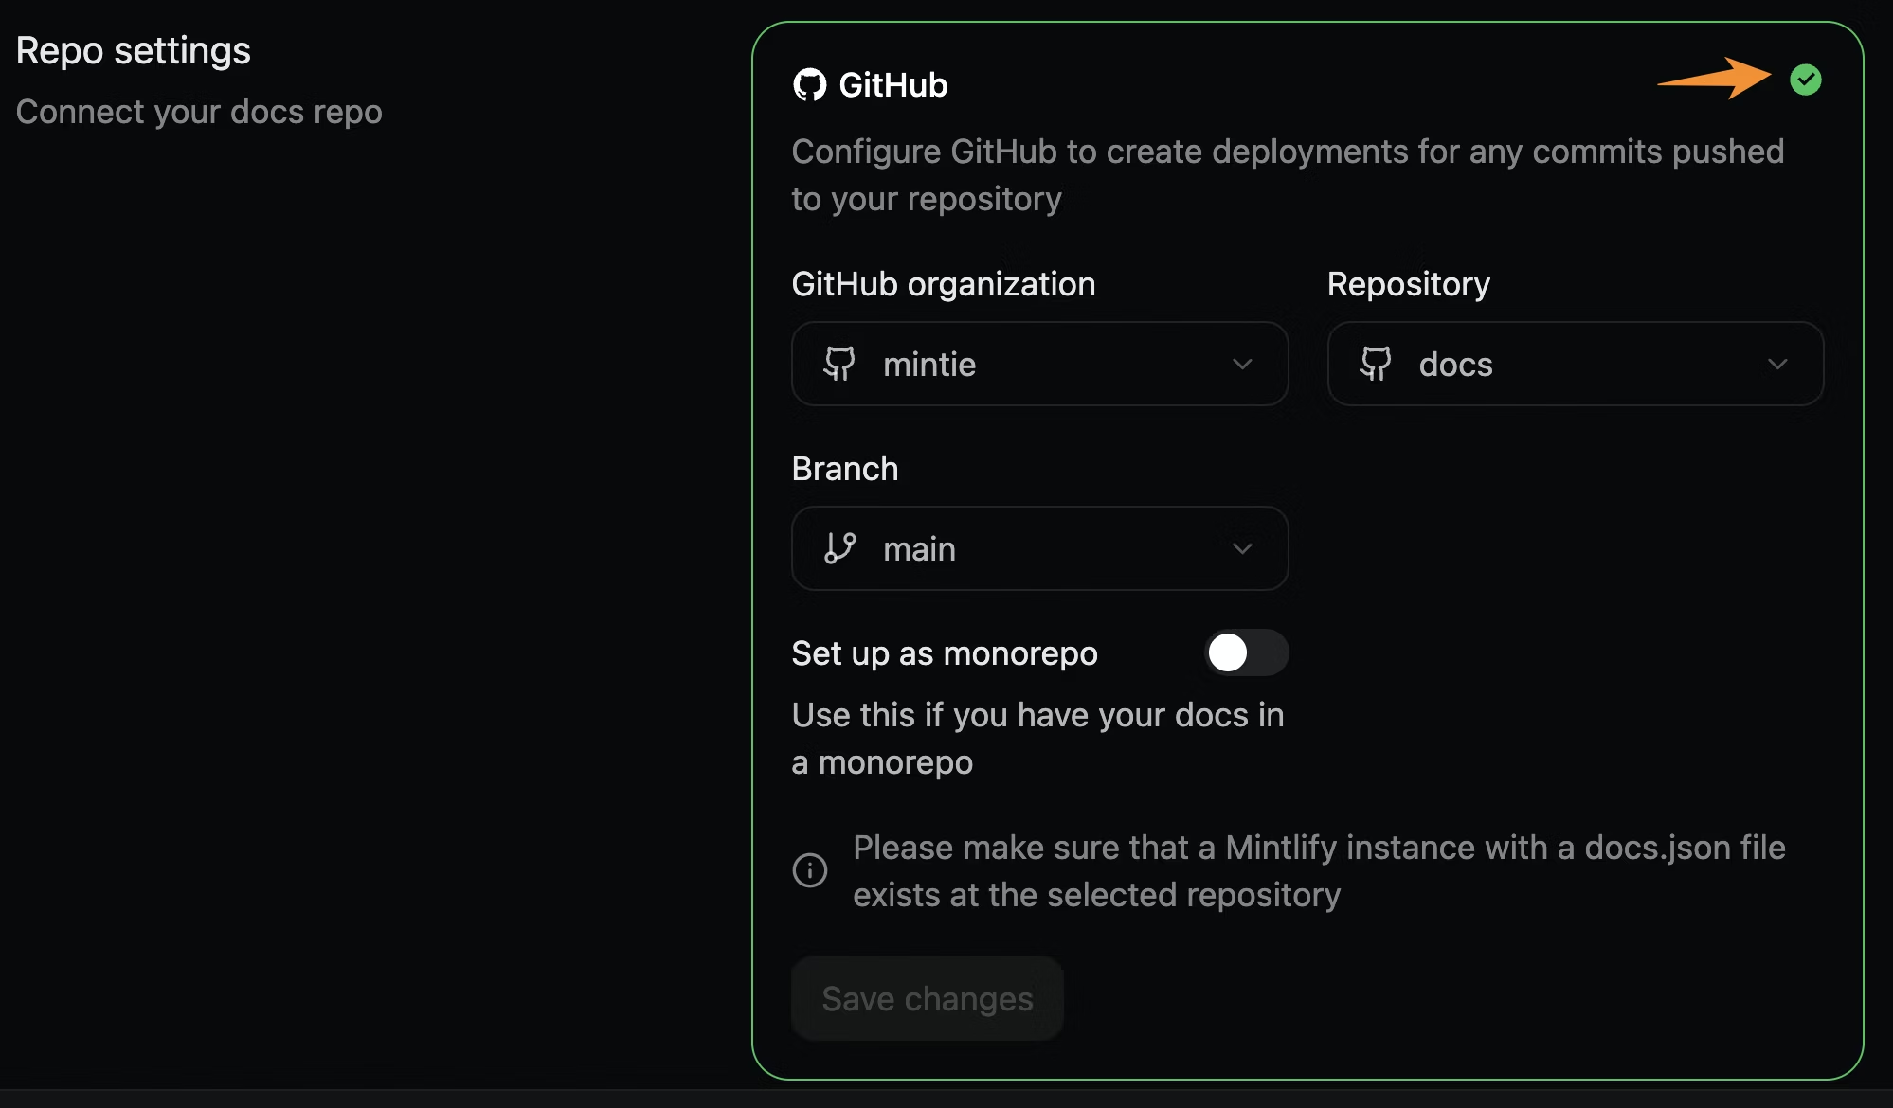This screenshot has height=1108, width=1893.
Task: Select the Repo settings heading
Action: [x=133, y=49]
